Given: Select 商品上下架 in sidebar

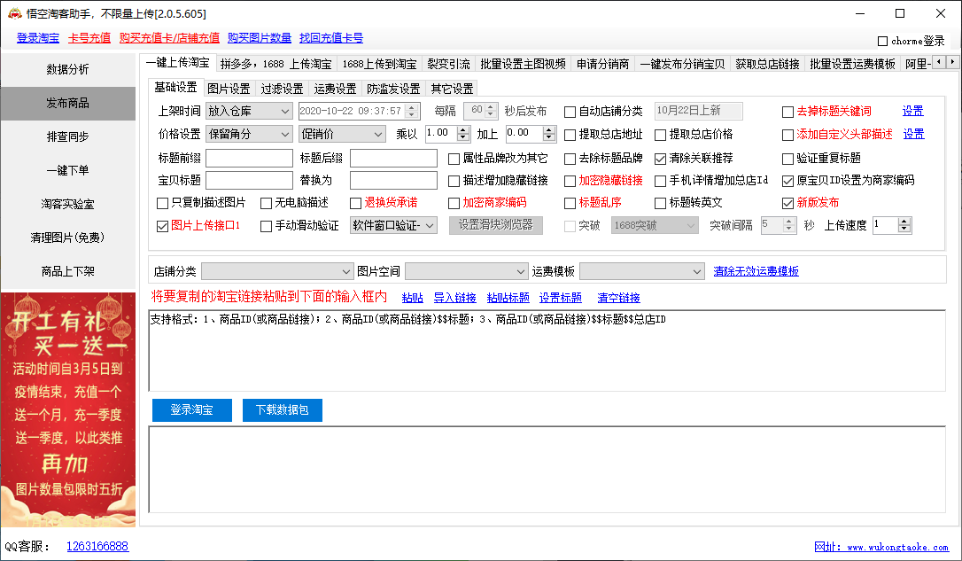Looking at the screenshot, I should pyautogui.click(x=68, y=271).
